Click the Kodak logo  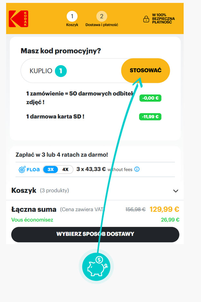coord(19,19)
